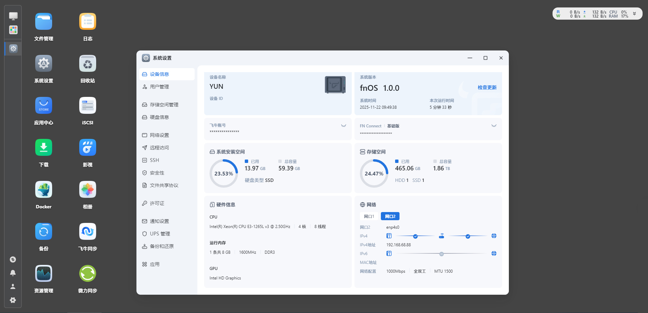Viewport: 648px width, 313px height.
Task: Switch to 网口1 network tab
Action: tap(369, 216)
